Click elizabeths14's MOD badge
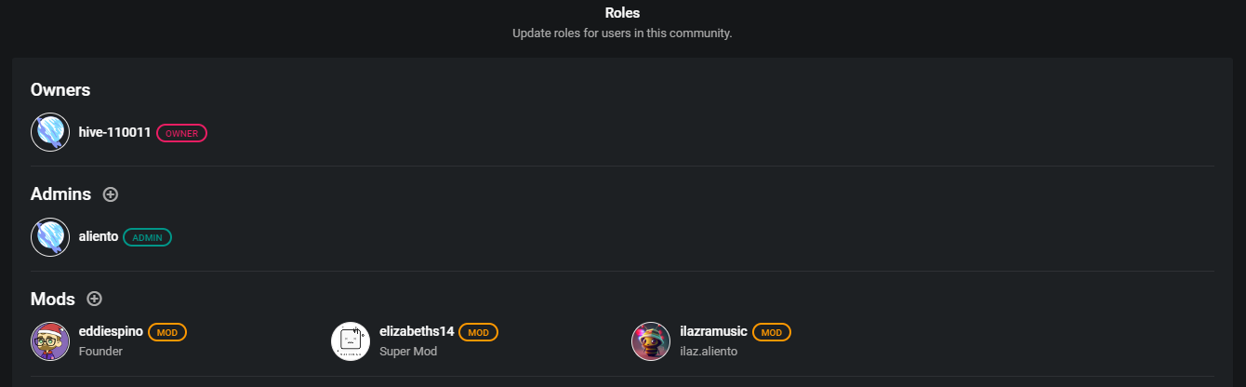This screenshot has width=1246, height=387. (478, 332)
